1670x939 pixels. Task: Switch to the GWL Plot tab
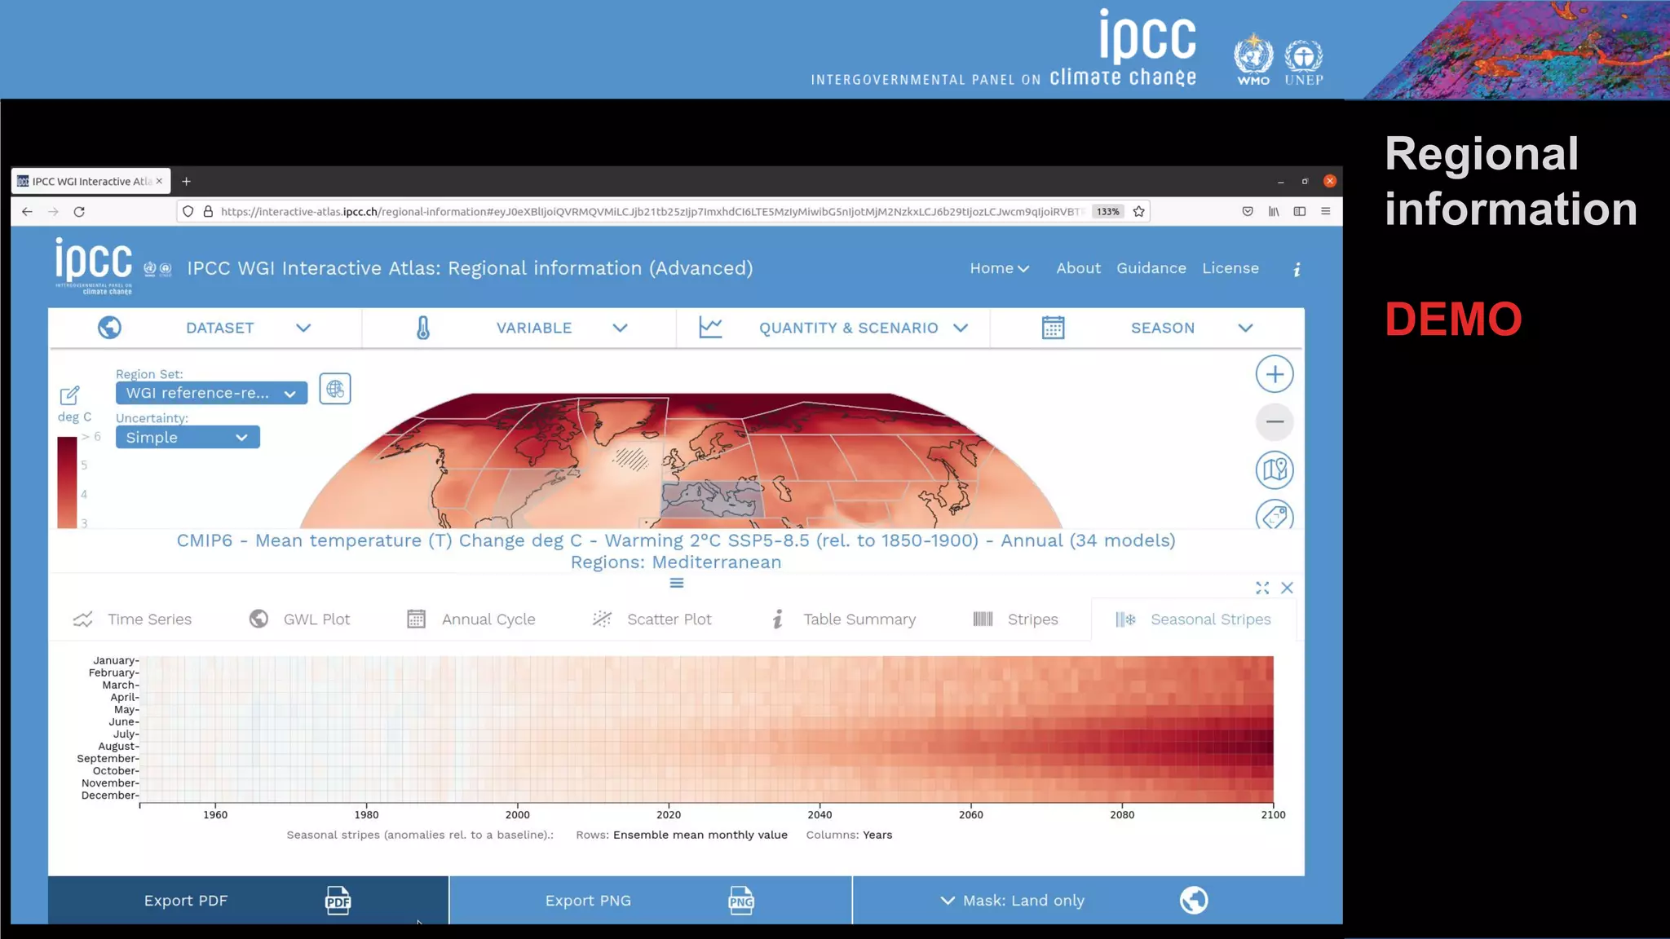coord(299,619)
